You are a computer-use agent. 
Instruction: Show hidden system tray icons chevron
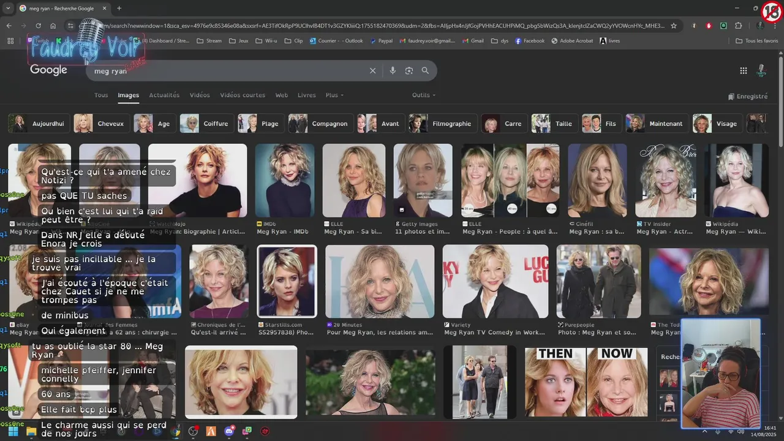point(704,432)
